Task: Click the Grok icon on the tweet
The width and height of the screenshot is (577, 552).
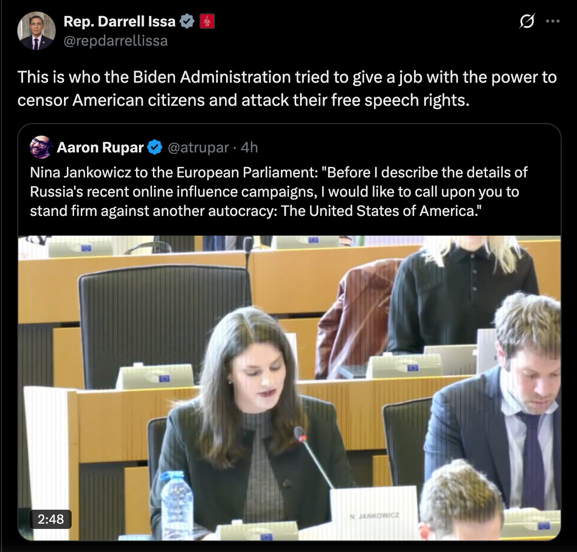Action: click(527, 21)
